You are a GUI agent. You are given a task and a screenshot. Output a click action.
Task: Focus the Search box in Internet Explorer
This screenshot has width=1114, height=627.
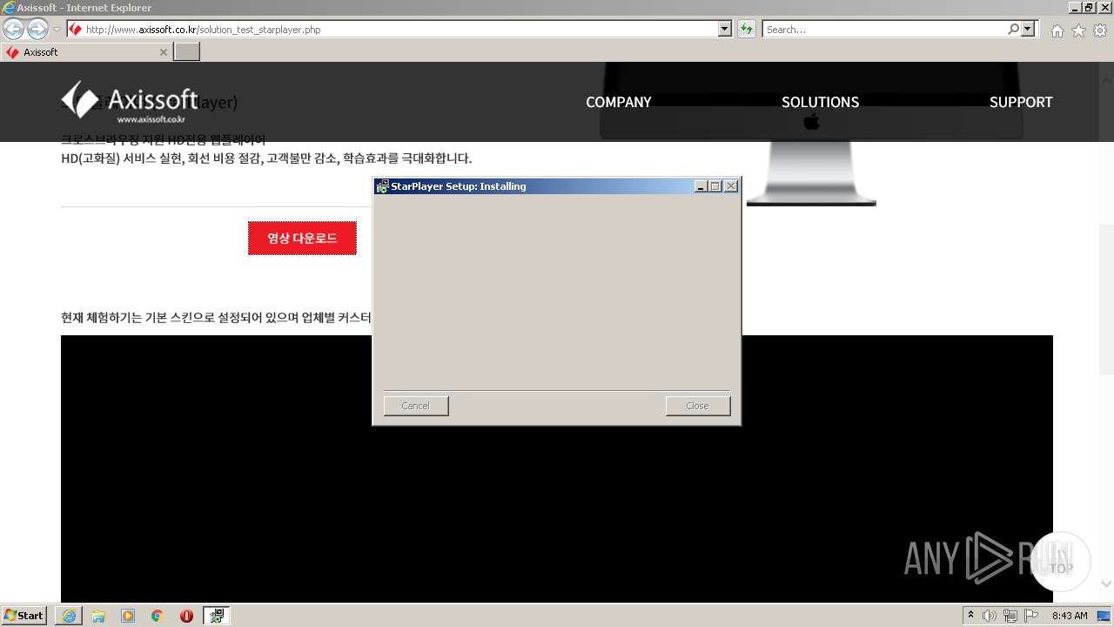click(x=885, y=29)
